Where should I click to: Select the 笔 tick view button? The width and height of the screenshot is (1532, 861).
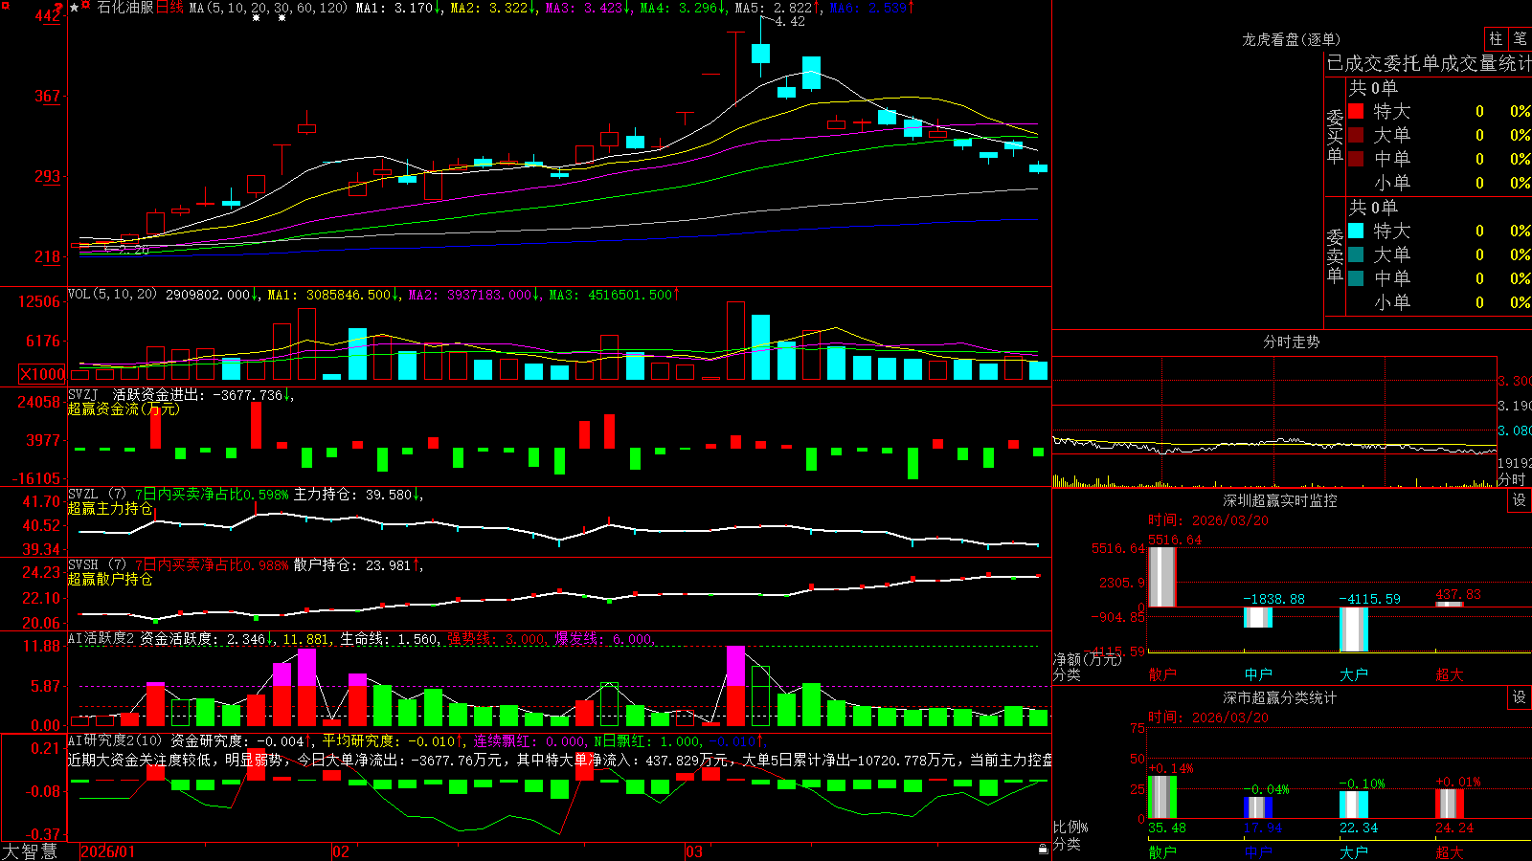coord(1520,38)
